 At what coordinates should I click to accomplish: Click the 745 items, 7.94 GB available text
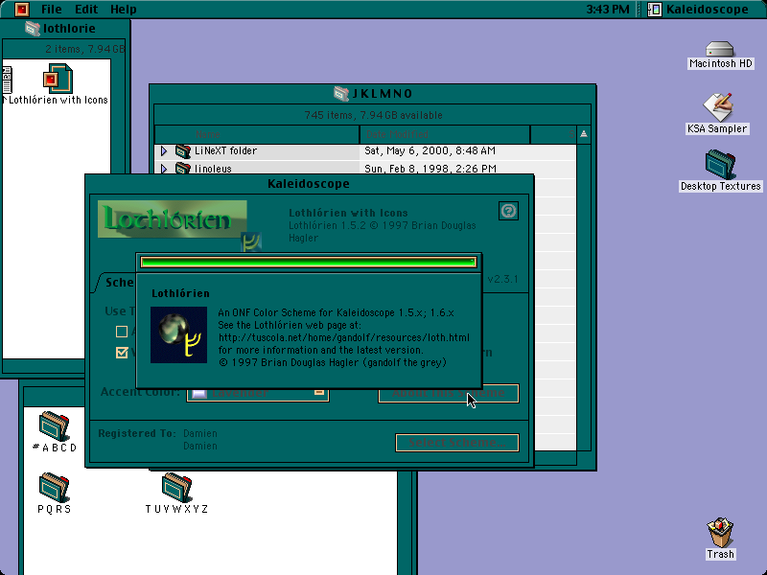click(x=373, y=115)
